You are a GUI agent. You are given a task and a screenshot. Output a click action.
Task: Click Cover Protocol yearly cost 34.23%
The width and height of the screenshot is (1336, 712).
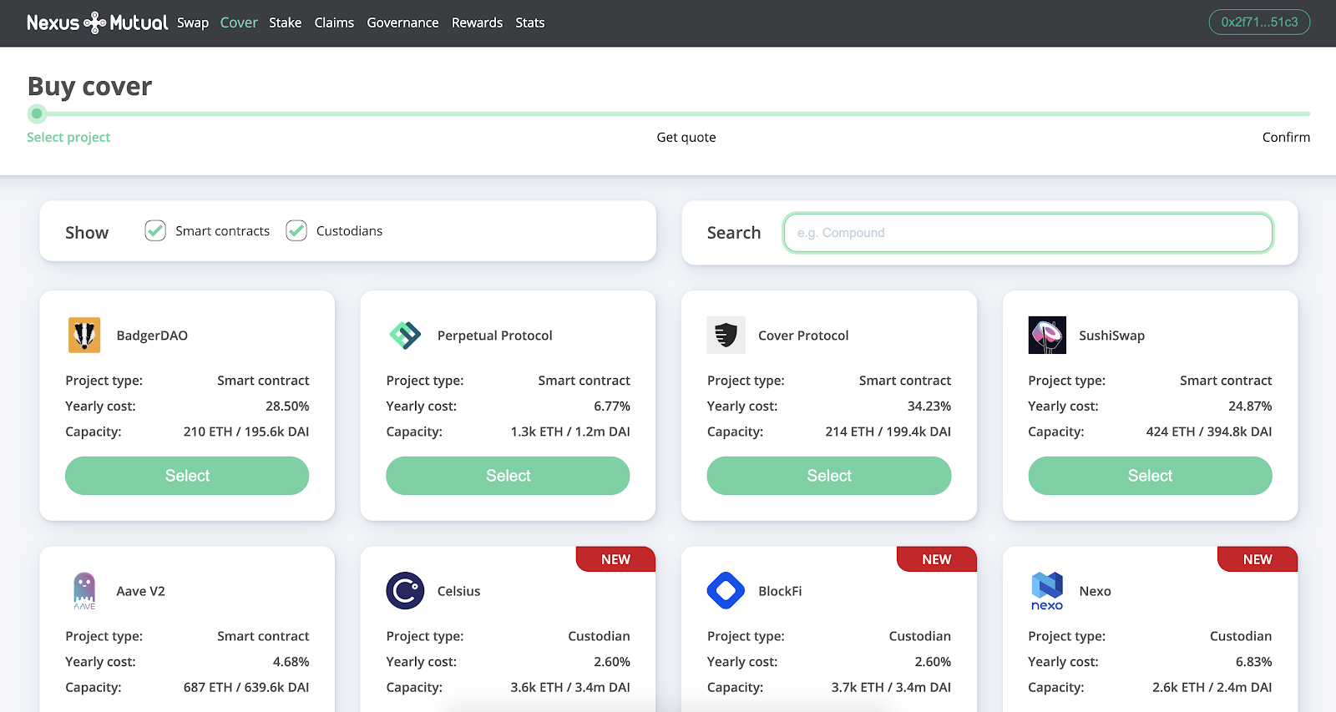click(929, 406)
